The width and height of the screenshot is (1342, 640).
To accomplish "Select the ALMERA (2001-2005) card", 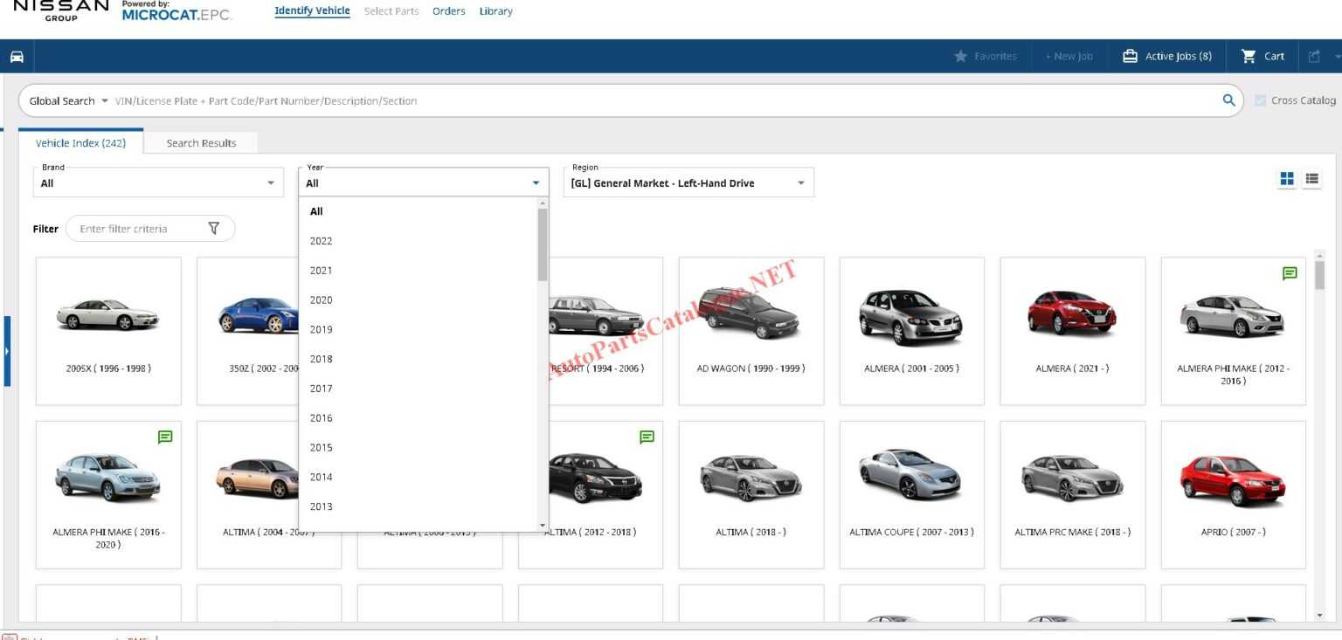I will click(x=912, y=331).
